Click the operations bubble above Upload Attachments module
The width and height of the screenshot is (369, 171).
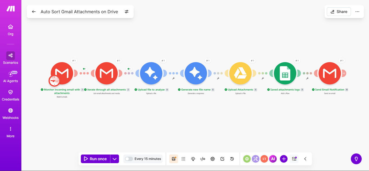coord(253,61)
